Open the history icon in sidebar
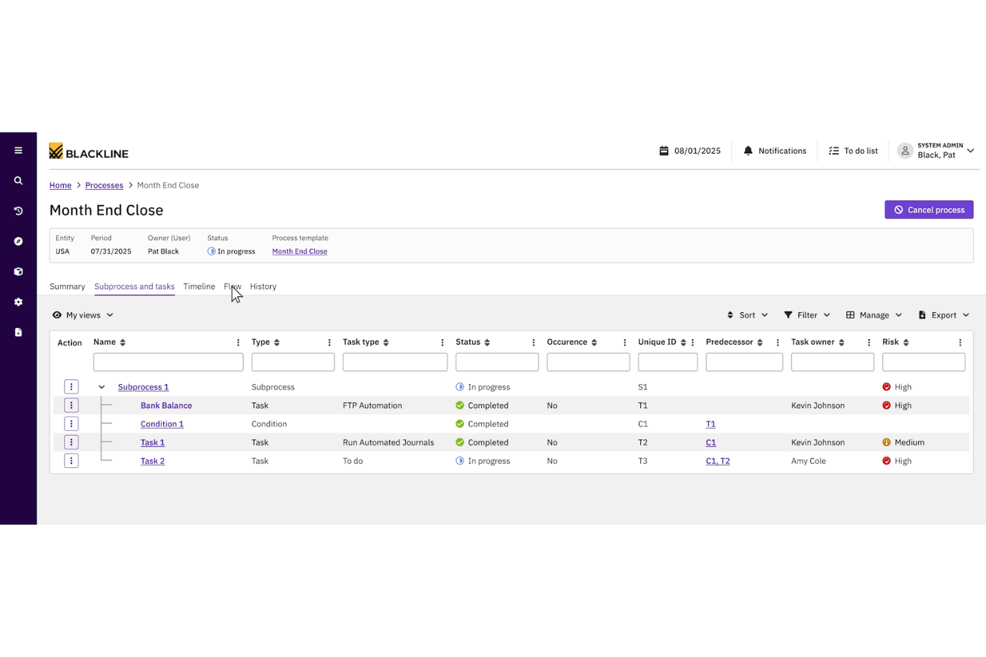Viewport: 986px width, 657px height. pos(18,211)
